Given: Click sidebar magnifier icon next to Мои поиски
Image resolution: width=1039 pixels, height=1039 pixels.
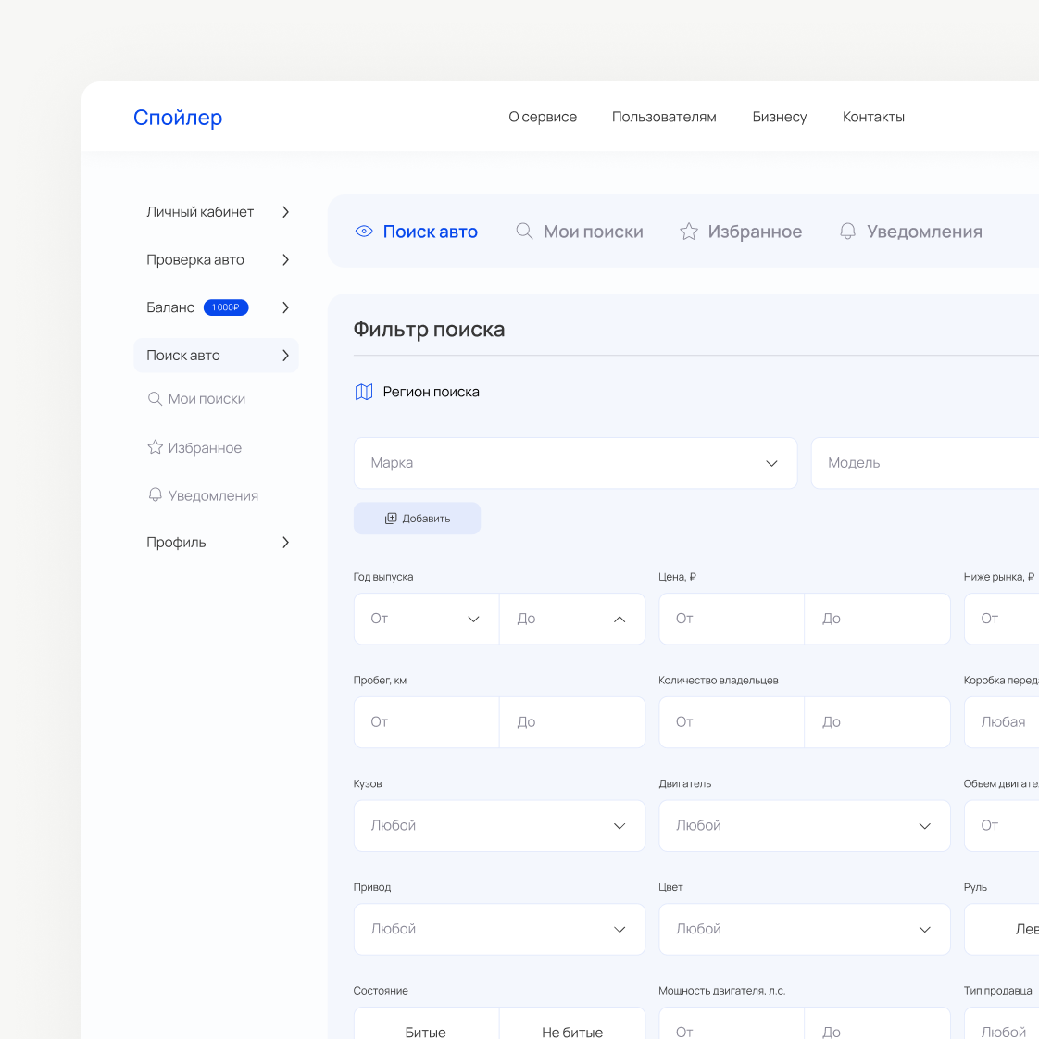Looking at the screenshot, I should [x=155, y=398].
